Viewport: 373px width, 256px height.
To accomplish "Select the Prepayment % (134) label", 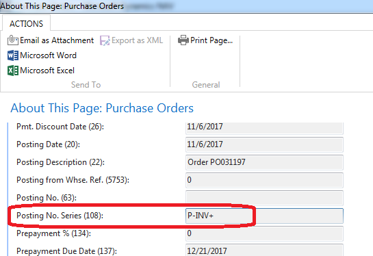I will [x=53, y=233].
